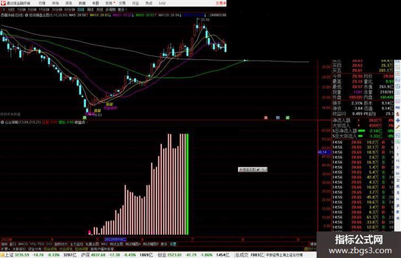Click the small floating drawing toolbar

click(x=252, y=169)
